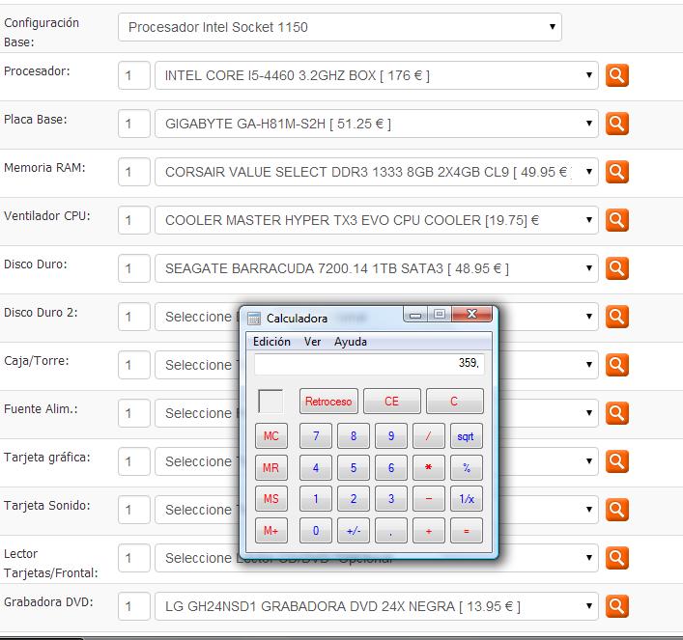Click the calculator minus button
The width and height of the screenshot is (683, 640).
click(x=429, y=499)
